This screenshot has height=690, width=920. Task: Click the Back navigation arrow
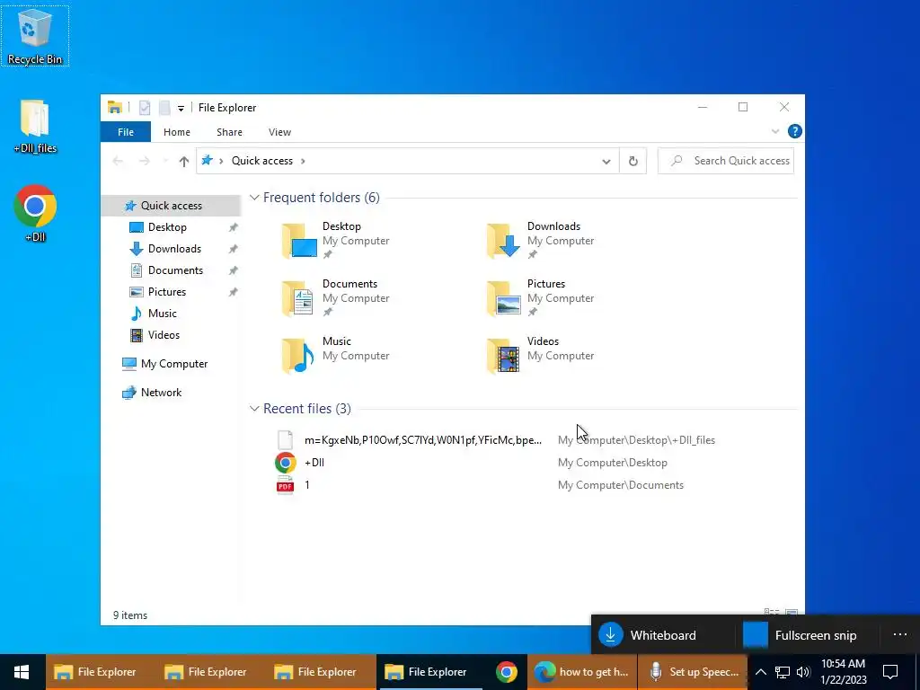click(118, 161)
